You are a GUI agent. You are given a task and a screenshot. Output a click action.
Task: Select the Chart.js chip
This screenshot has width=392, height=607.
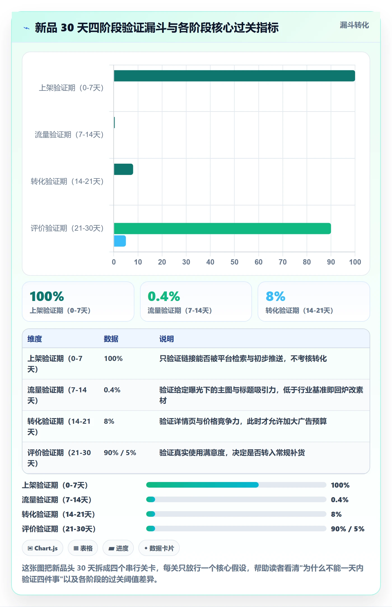(43, 548)
